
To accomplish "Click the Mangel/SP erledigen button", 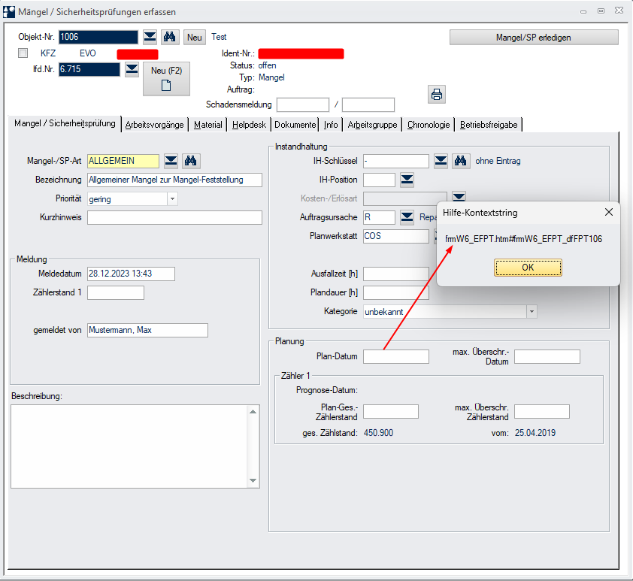I will (x=534, y=38).
